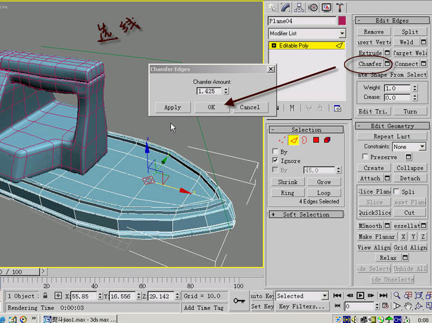The image size is (432, 323).
Task: Play the animation
Action: pos(360,295)
